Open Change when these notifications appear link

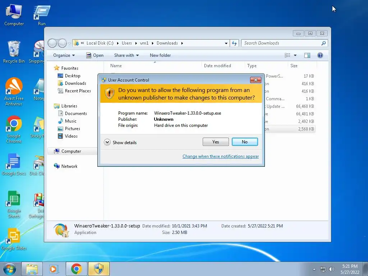click(x=221, y=156)
